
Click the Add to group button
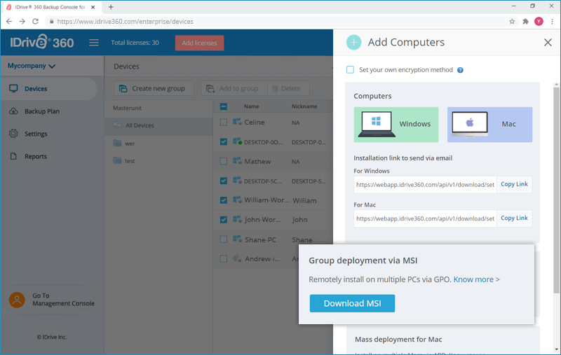tap(234, 88)
